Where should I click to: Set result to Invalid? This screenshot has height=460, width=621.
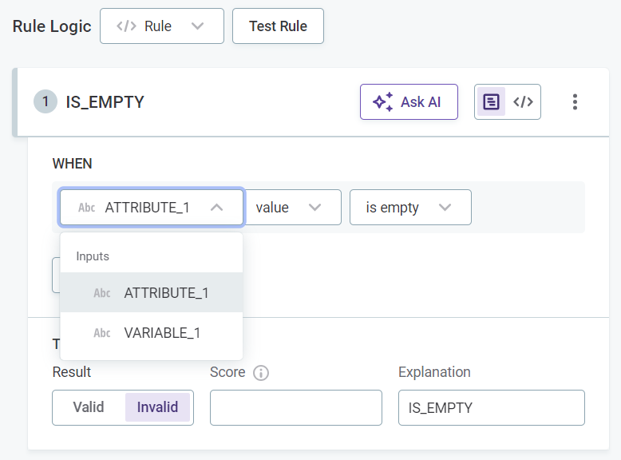pyautogui.click(x=157, y=407)
